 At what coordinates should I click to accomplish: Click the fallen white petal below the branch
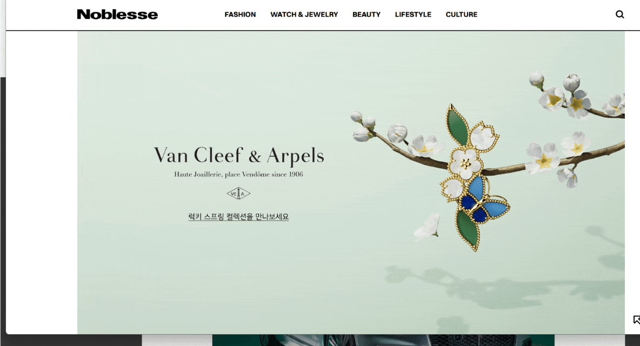pyautogui.click(x=428, y=227)
